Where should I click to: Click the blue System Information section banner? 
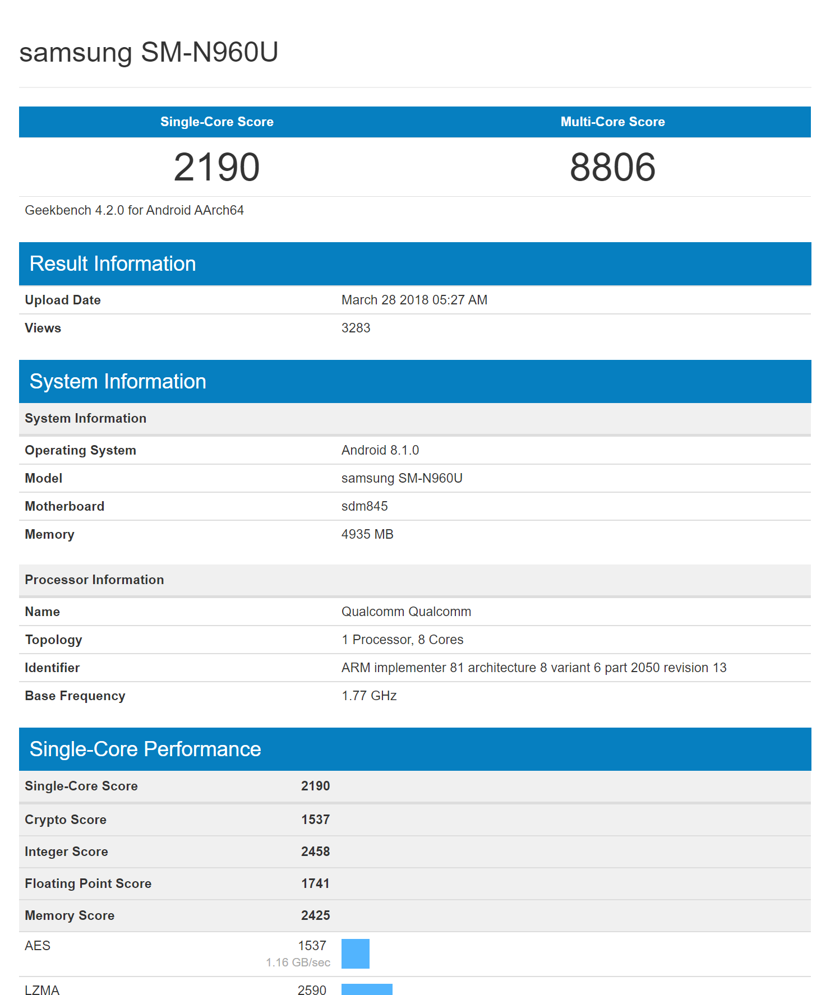point(415,381)
